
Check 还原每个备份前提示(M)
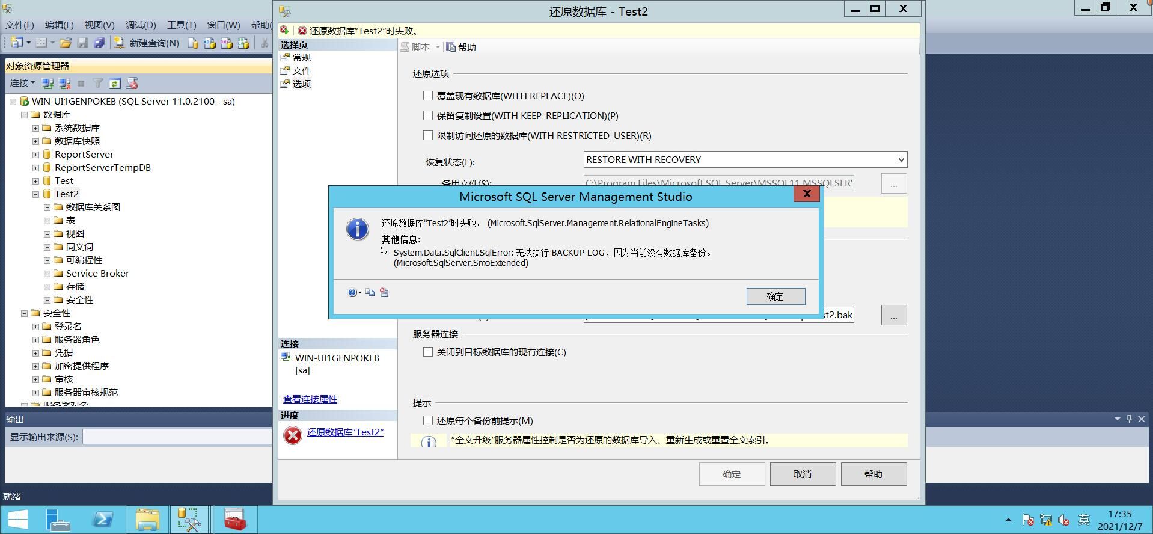tap(428, 420)
